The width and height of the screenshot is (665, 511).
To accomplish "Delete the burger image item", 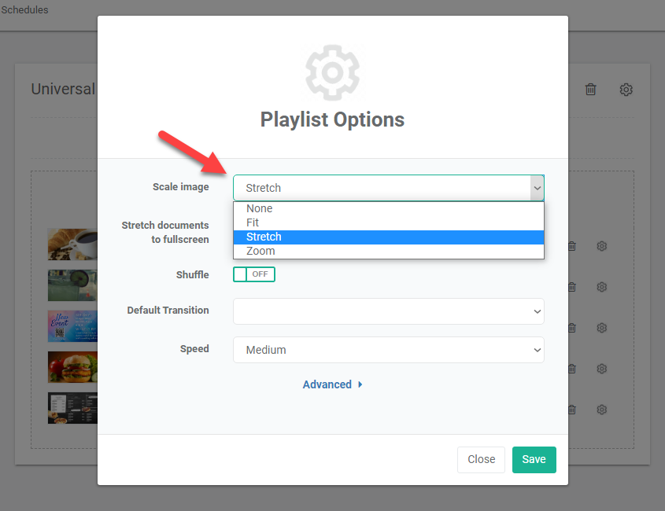I will (572, 369).
